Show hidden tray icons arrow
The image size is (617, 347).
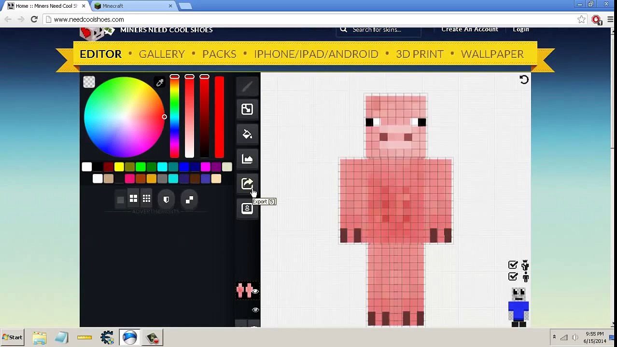pyautogui.click(x=554, y=337)
